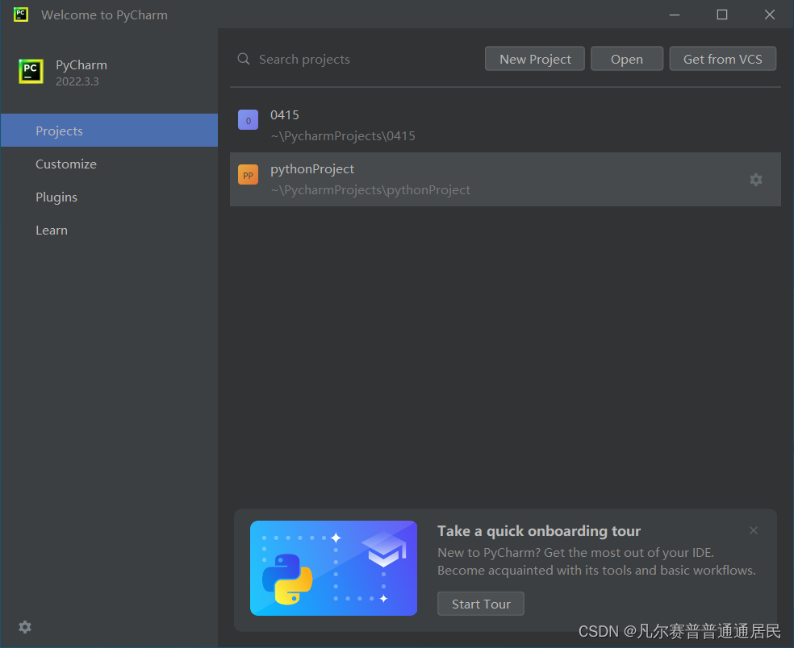Screen dimensions: 794x648
Task: Click the search magnifier icon
Action: point(244,59)
